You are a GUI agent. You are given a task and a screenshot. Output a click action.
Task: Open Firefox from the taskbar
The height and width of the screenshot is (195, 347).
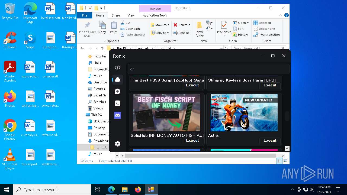[x=138, y=190]
